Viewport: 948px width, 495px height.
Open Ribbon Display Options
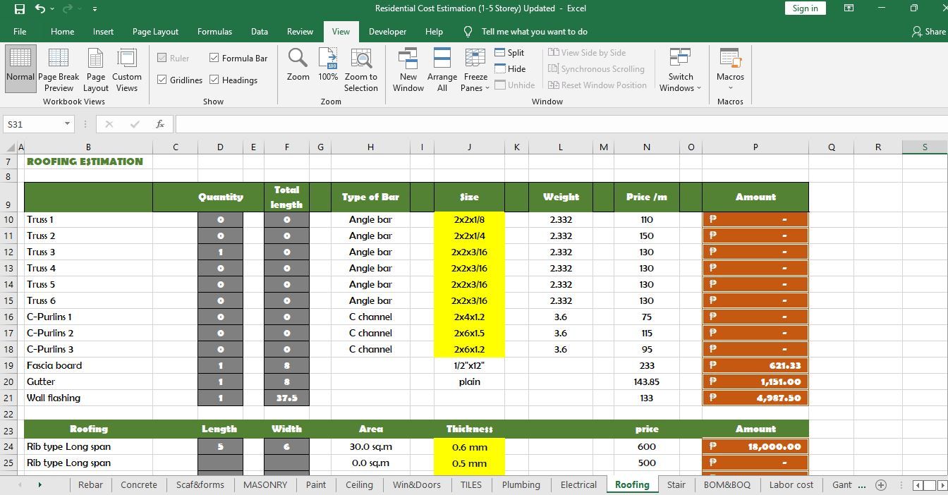tap(849, 8)
